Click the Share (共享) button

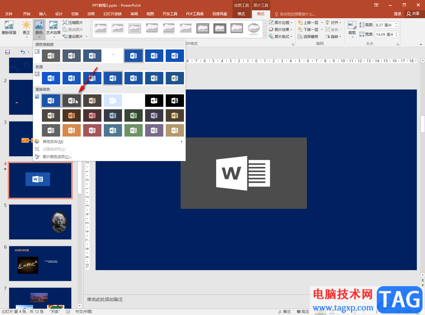[413, 14]
